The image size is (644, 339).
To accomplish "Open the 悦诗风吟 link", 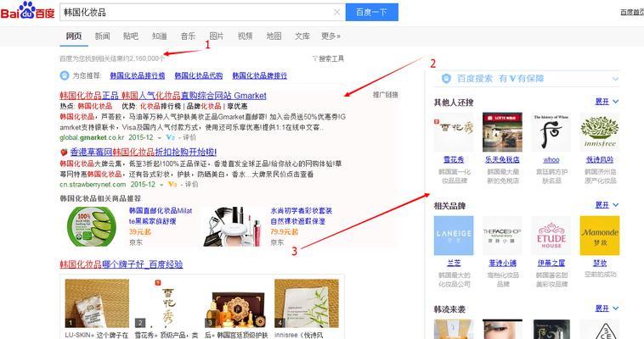I will pyautogui.click(x=600, y=159).
